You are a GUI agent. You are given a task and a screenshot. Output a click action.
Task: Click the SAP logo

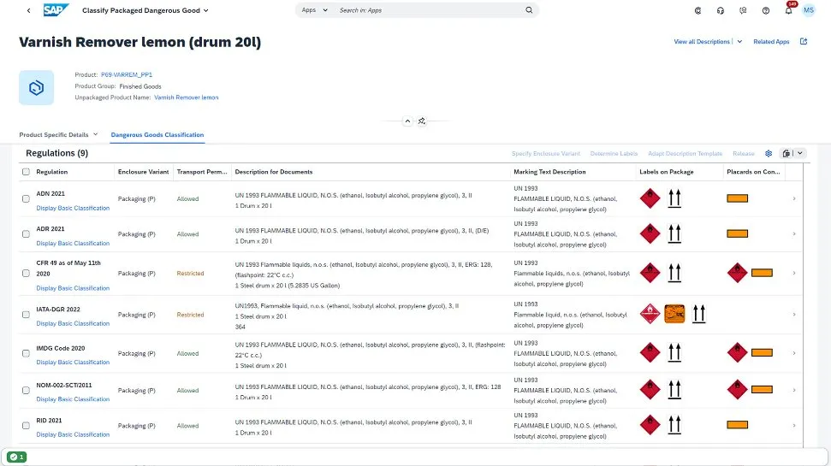pos(57,10)
